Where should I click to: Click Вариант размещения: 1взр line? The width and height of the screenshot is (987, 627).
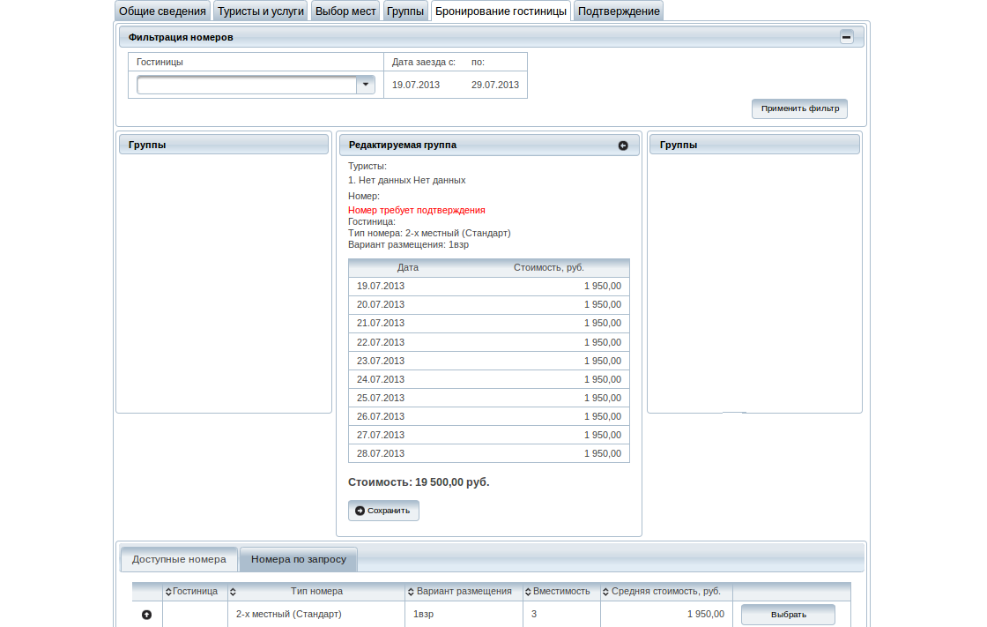pos(409,244)
